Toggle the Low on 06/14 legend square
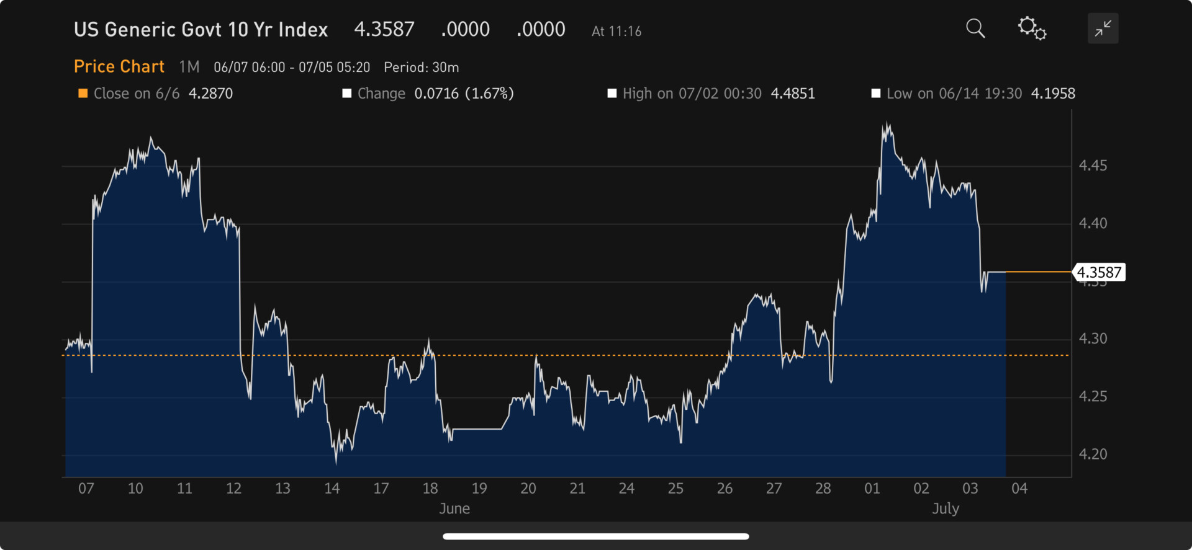Viewport: 1192px width, 550px height. (x=876, y=94)
